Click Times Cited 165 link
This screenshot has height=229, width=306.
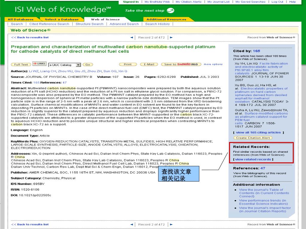pyautogui.click(x=36, y=83)
